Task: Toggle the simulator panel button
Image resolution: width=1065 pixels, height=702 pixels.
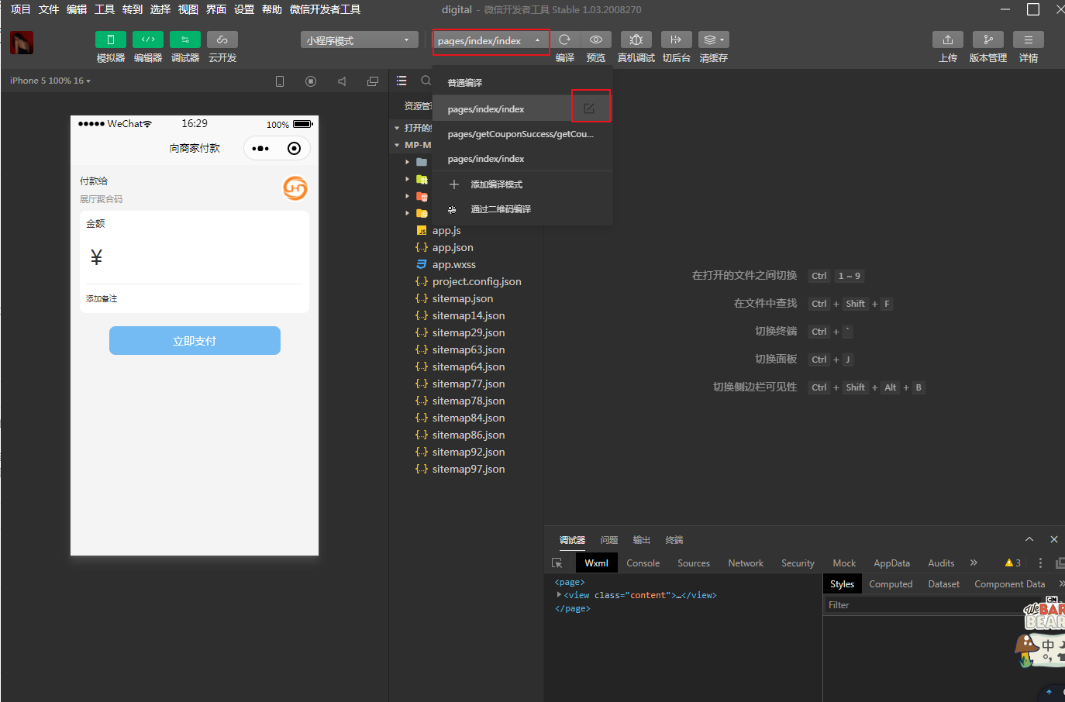Action: 111,40
